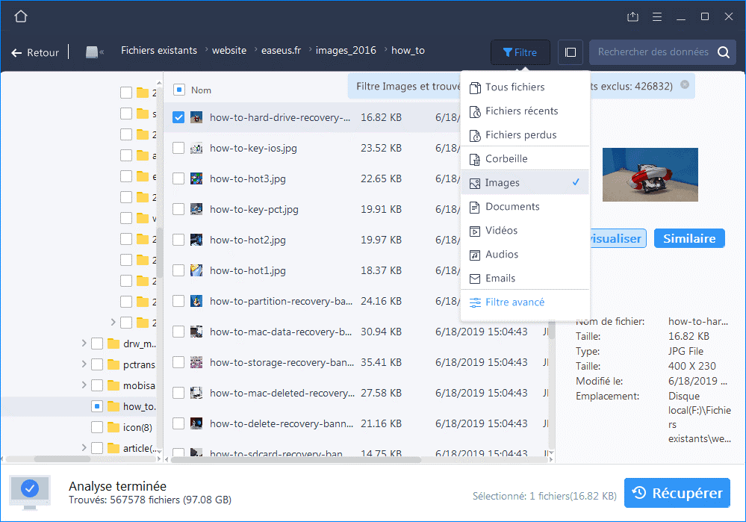Screen dimensions: 746x522
Task: Toggle the preview panel layout icon
Action: click(571, 52)
